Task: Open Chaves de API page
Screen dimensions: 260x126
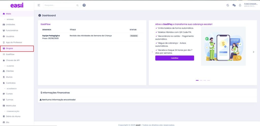Action: coord(13,60)
